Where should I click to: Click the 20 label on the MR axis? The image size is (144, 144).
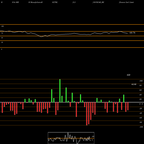(141, 99)
